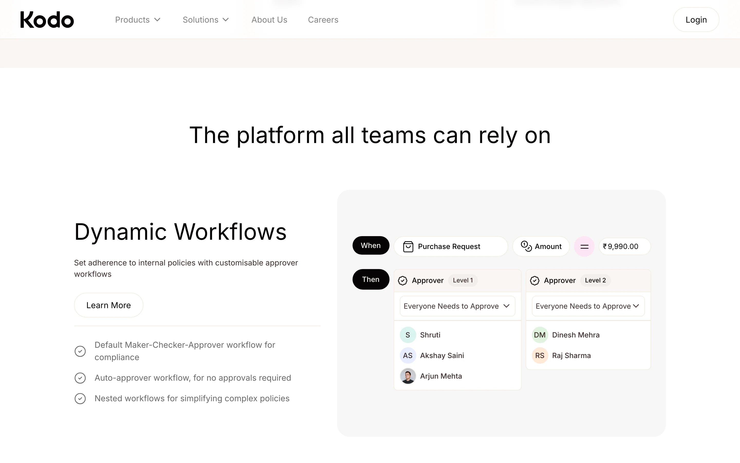
Task: Click Dinesh Mehra's DM avatar
Action: pyautogui.click(x=540, y=335)
